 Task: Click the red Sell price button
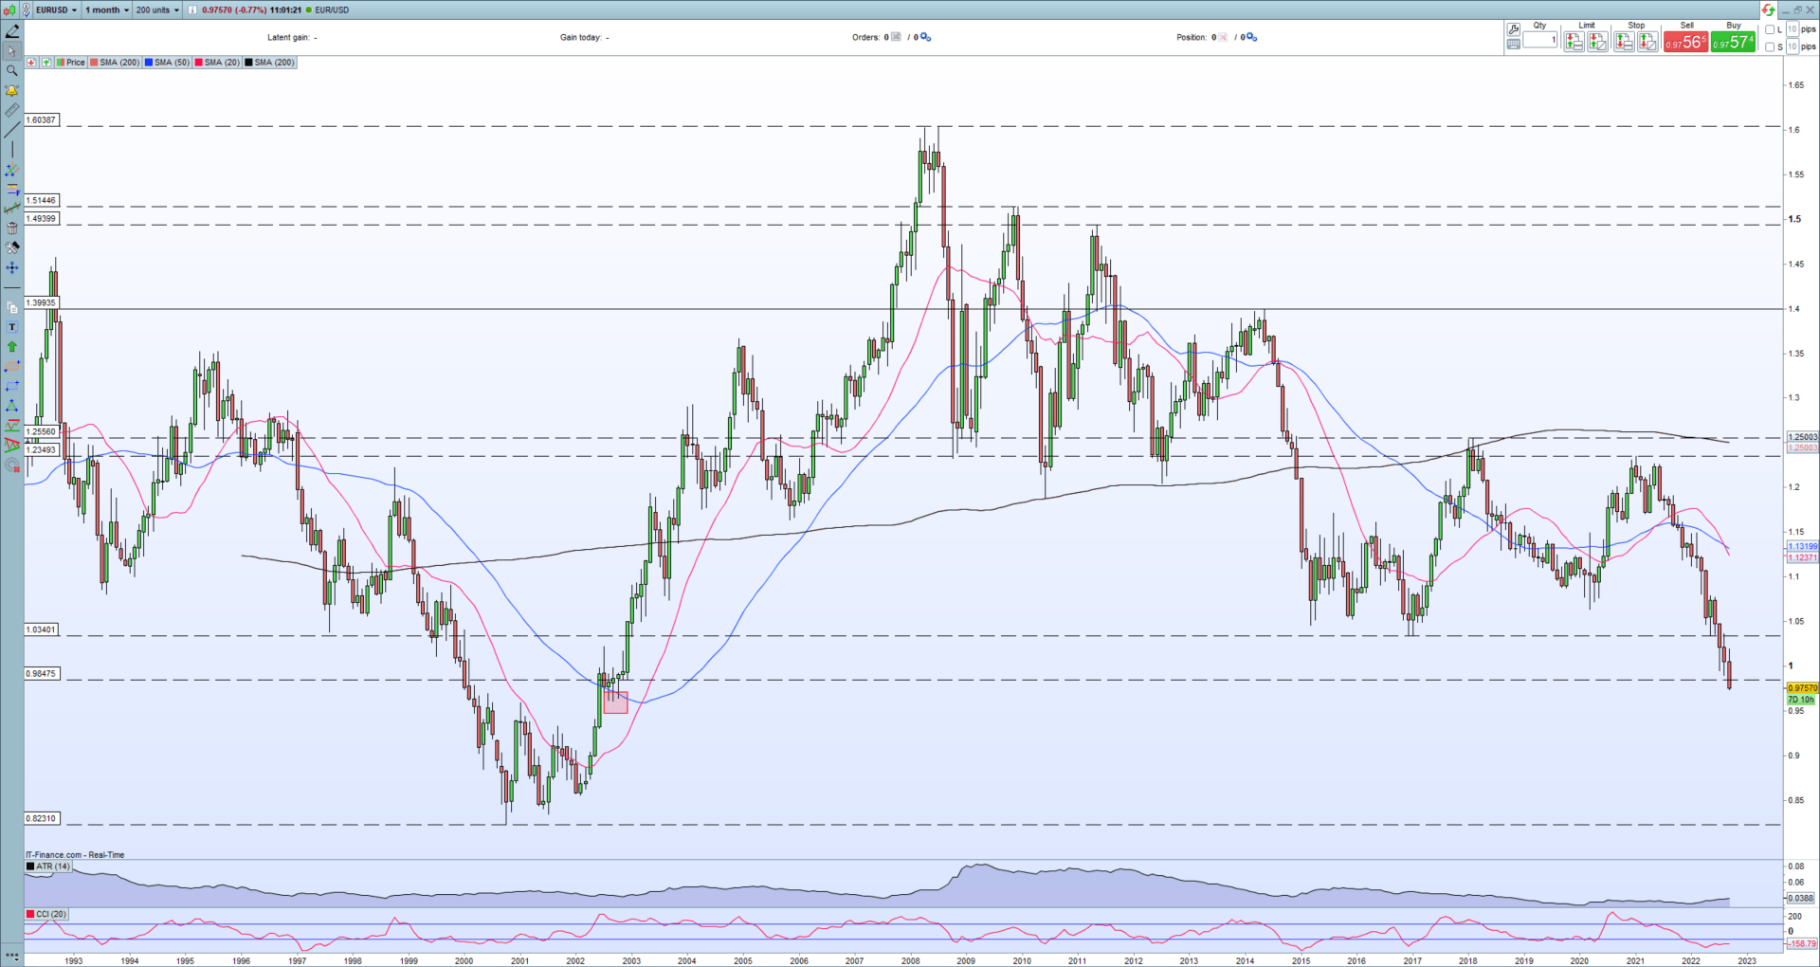pos(1685,42)
